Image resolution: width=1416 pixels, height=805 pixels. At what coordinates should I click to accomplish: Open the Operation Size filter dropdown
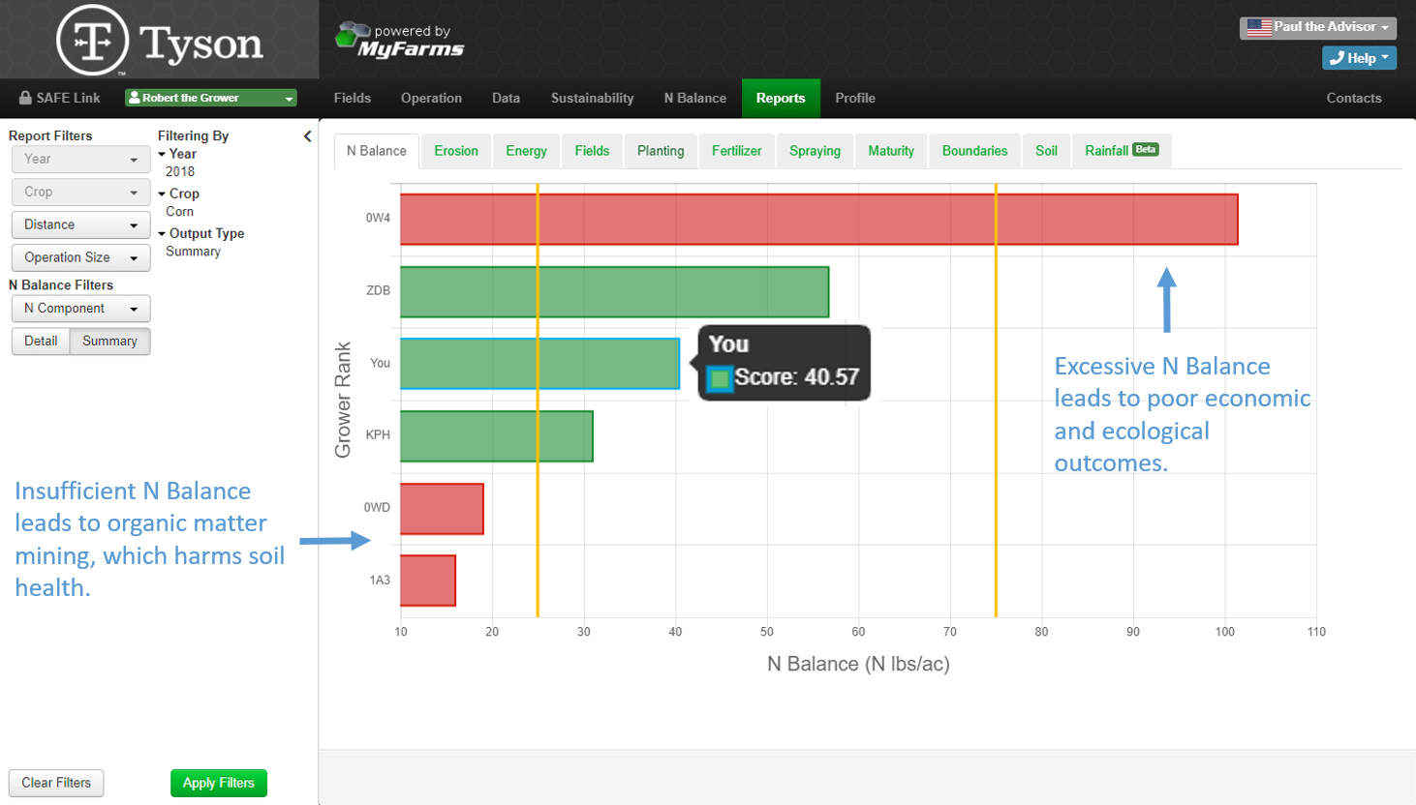[x=80, y=257]
